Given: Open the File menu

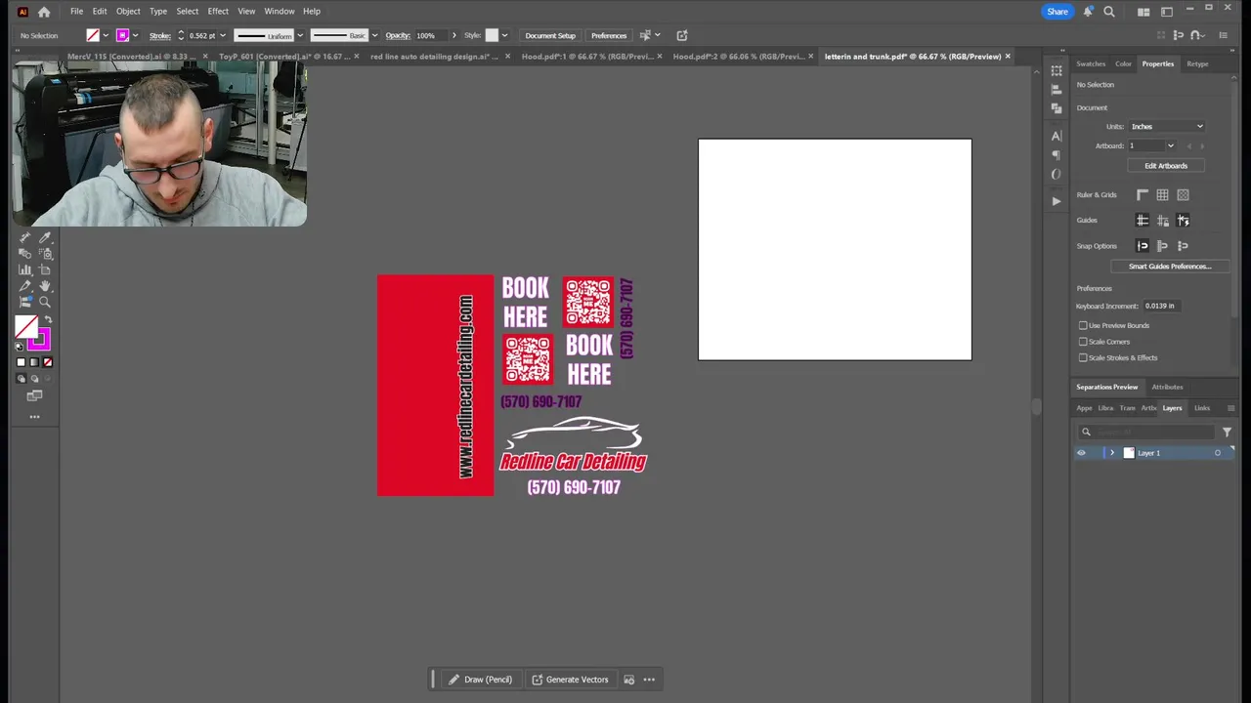Looking at the screenshot, I should (76, 12).
